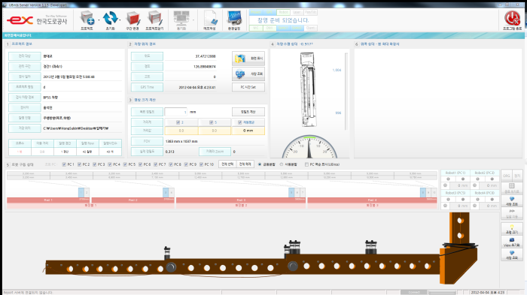Viewport: 527px width, 295px height.
Task: Open environment settings monitor icon
Action: point(234,18)
